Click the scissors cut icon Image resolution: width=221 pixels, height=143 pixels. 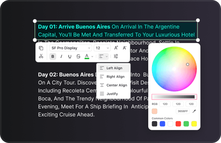point(41,56)
